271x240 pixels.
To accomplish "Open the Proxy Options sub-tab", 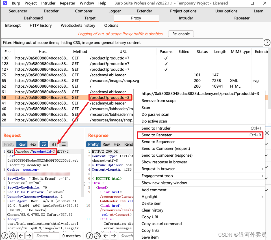I will tap(111, 26).
